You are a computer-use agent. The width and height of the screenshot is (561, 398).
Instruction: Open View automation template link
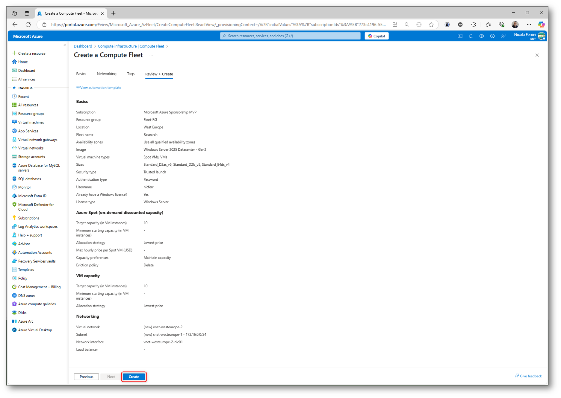click(99, 88)
